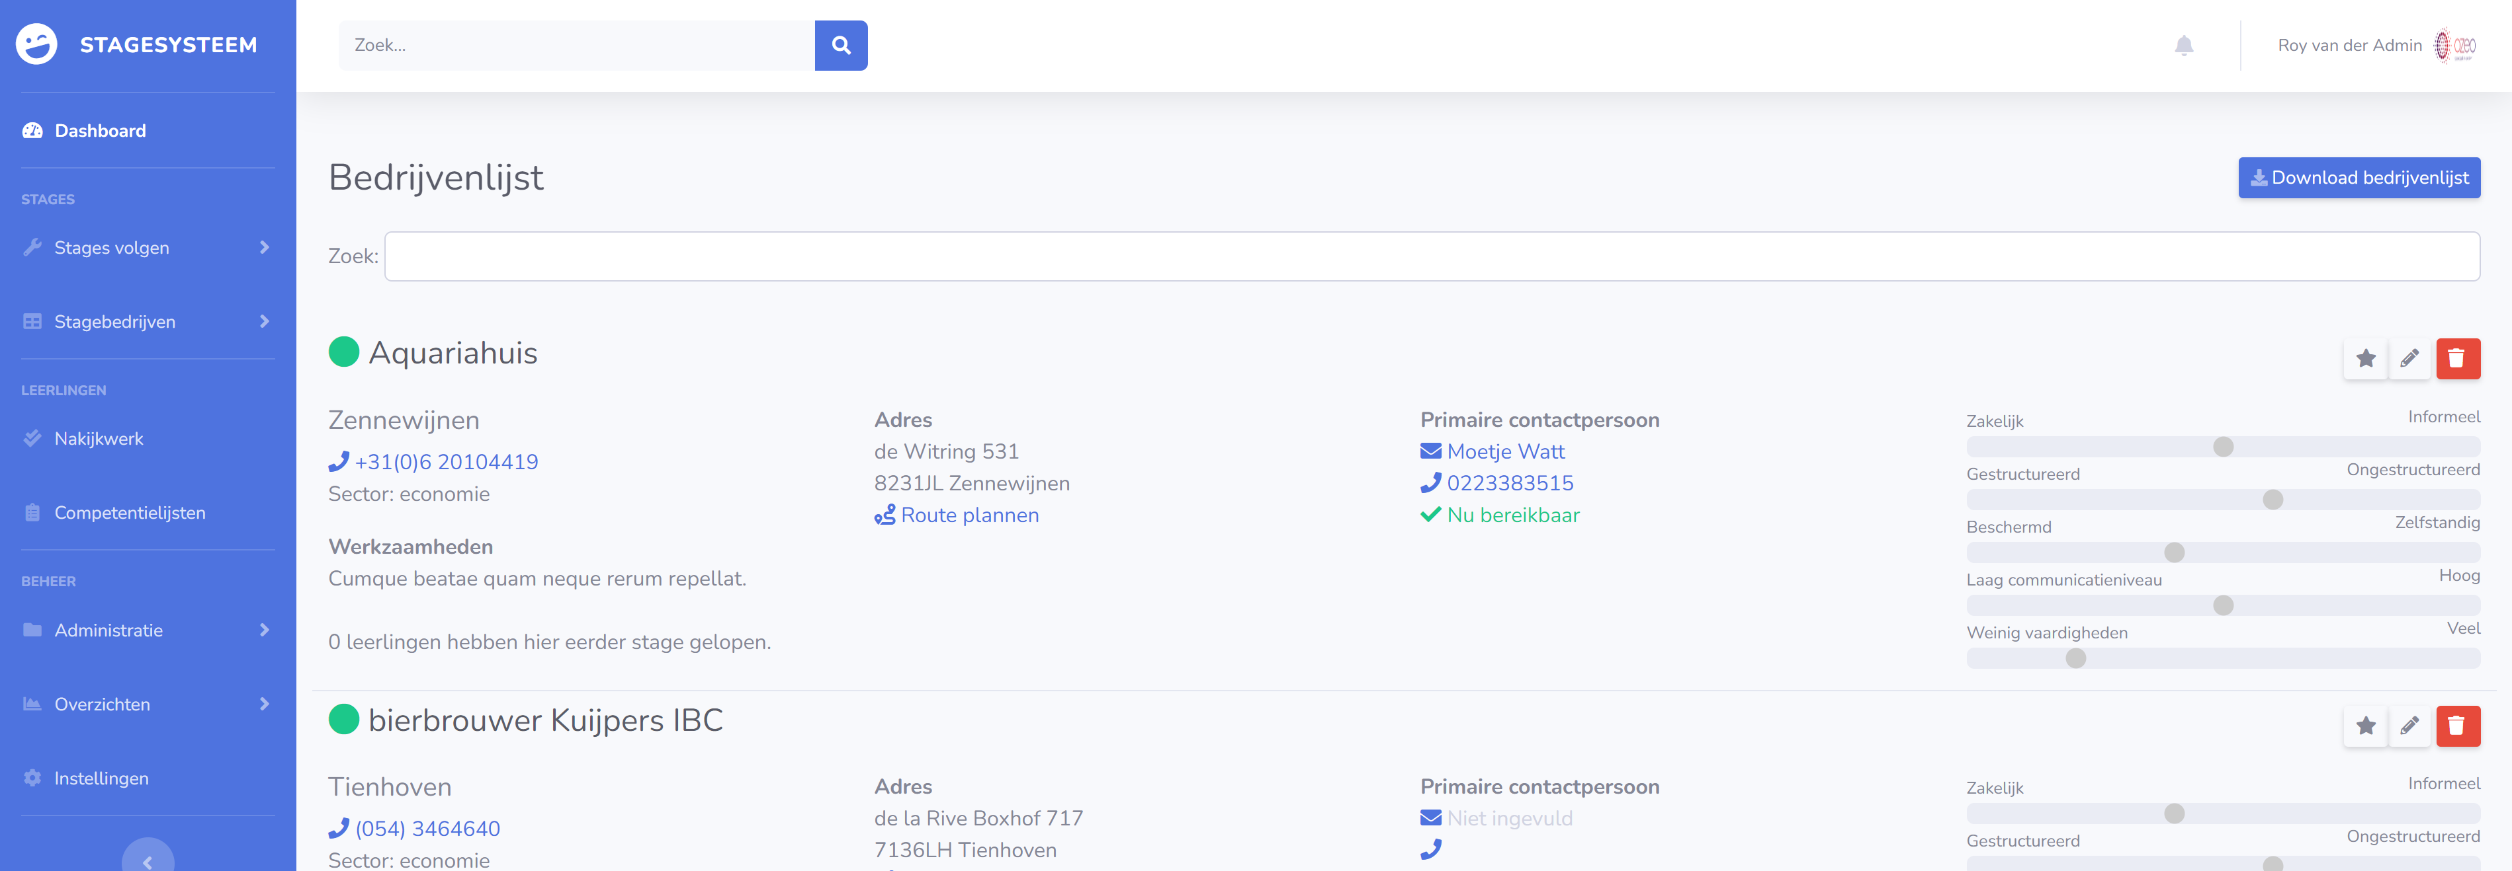Screen dimensions: 2512x871
Task: Expand the Administratie section
Action: (146, 630)
